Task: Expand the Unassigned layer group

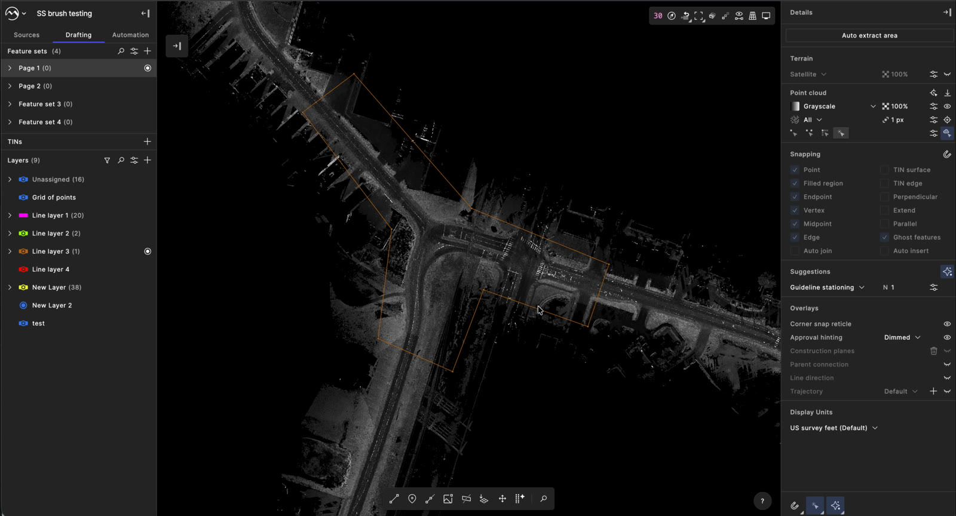Action: click(10, 179)
